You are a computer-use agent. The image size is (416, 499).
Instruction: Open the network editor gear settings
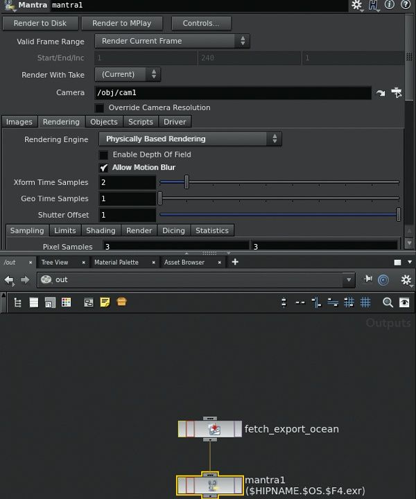406,281
